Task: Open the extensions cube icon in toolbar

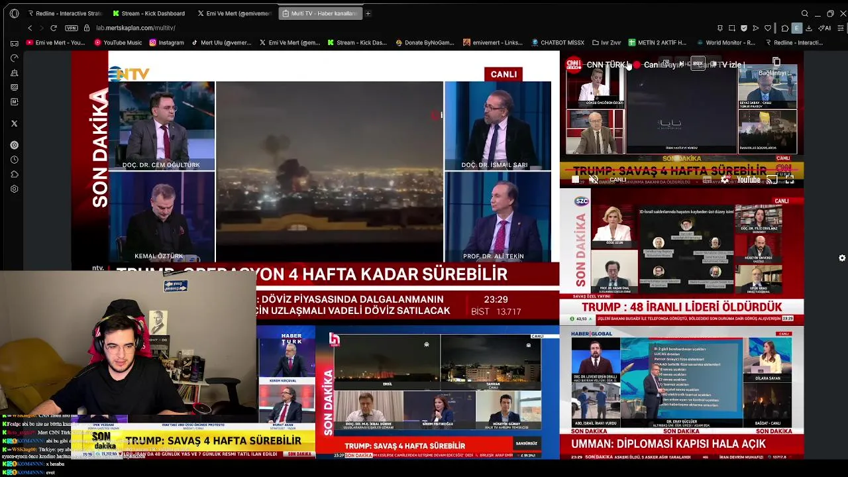Action: click(x=785, y=28)
